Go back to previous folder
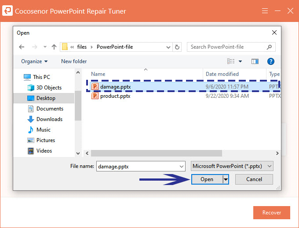Image resolution: width=299 pixels, height=228 pixels. (x=22, y=47)
